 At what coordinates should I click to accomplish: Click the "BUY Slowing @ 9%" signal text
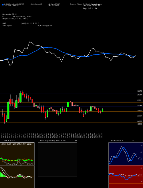point(45,26)
